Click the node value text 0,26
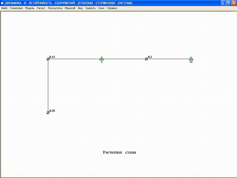 click(x=52, y=111)
